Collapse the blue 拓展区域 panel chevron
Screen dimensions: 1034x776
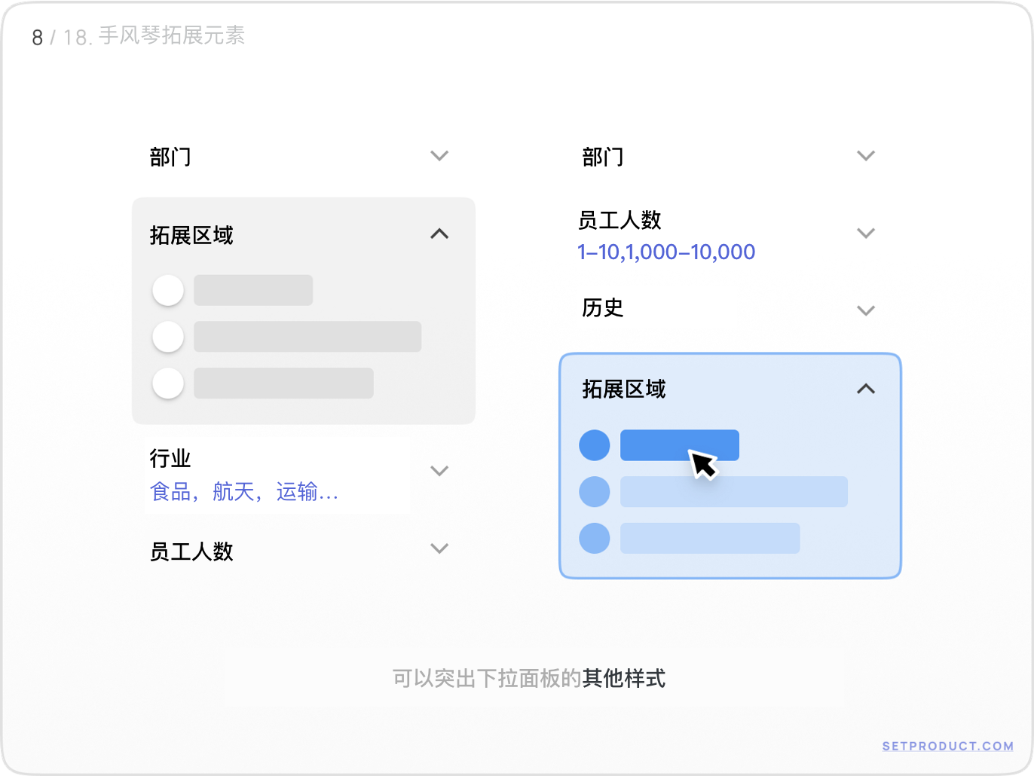[x=866, y=389]
